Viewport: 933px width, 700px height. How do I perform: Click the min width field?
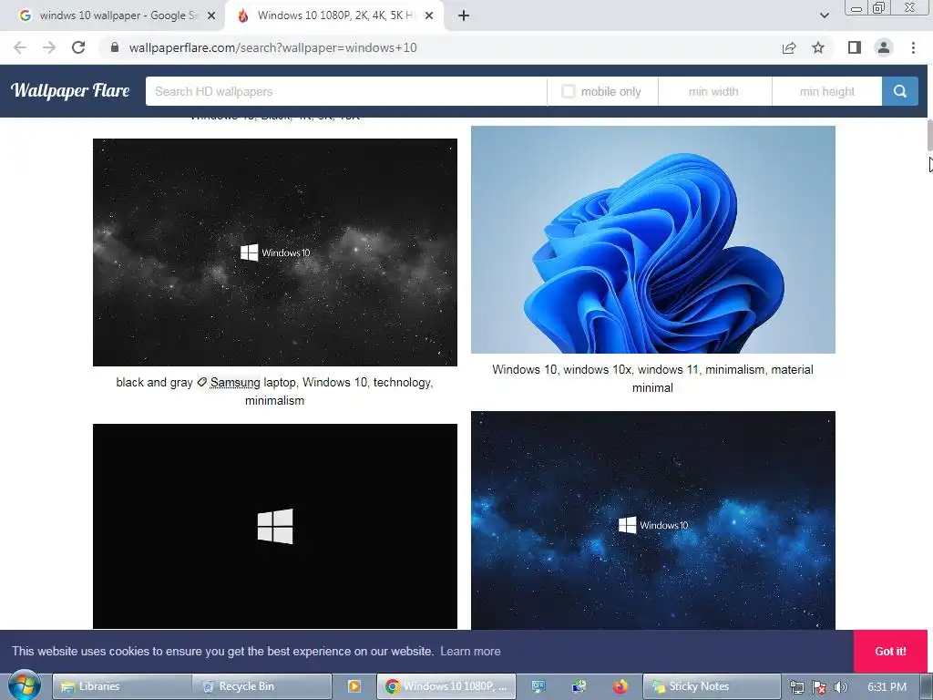coord(714,91)
